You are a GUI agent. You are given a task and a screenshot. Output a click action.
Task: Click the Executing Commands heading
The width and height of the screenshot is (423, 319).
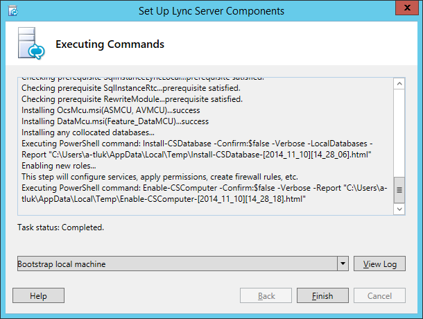[110, 44]
